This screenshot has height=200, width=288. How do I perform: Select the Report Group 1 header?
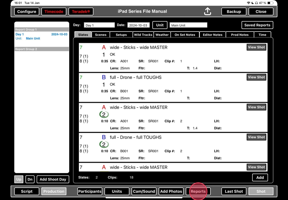tap(42, 29)
